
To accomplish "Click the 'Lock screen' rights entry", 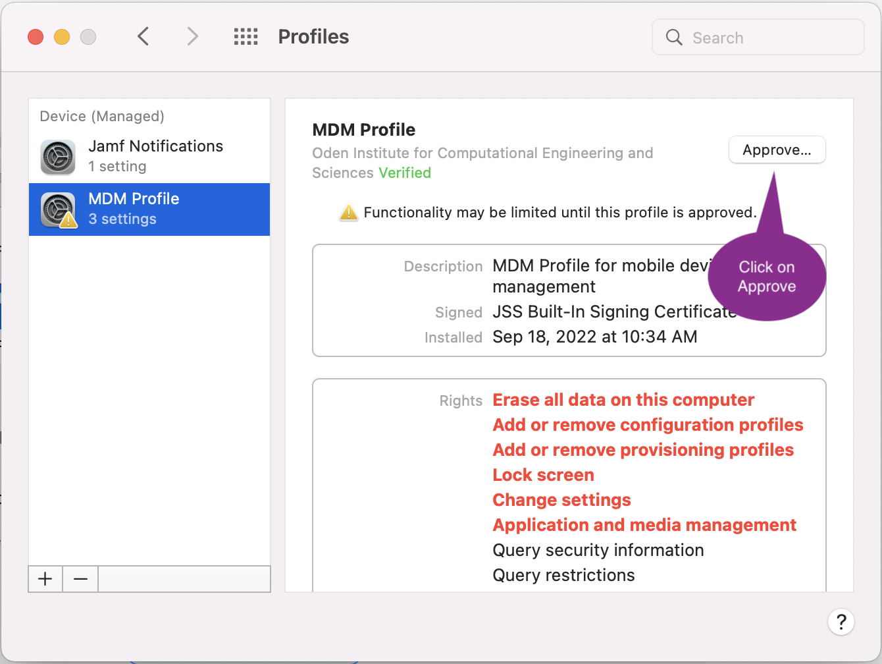I will pos(543,475).
